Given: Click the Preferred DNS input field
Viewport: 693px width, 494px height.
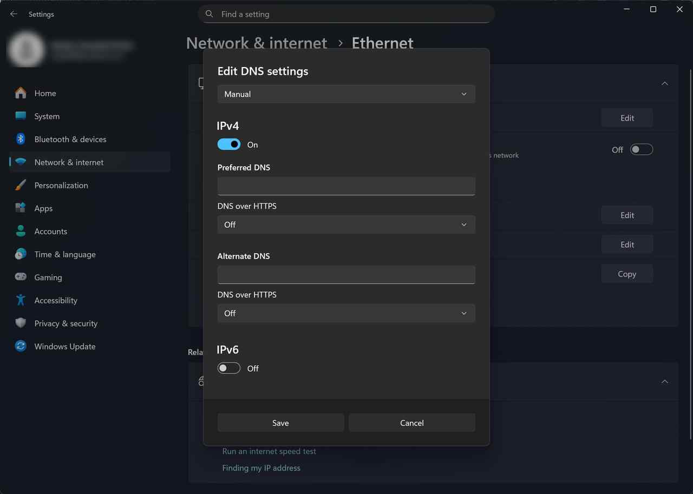Looking at the screenshot, I should 346,186.
